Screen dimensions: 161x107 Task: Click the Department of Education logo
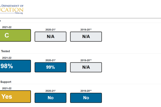(12, 9)
